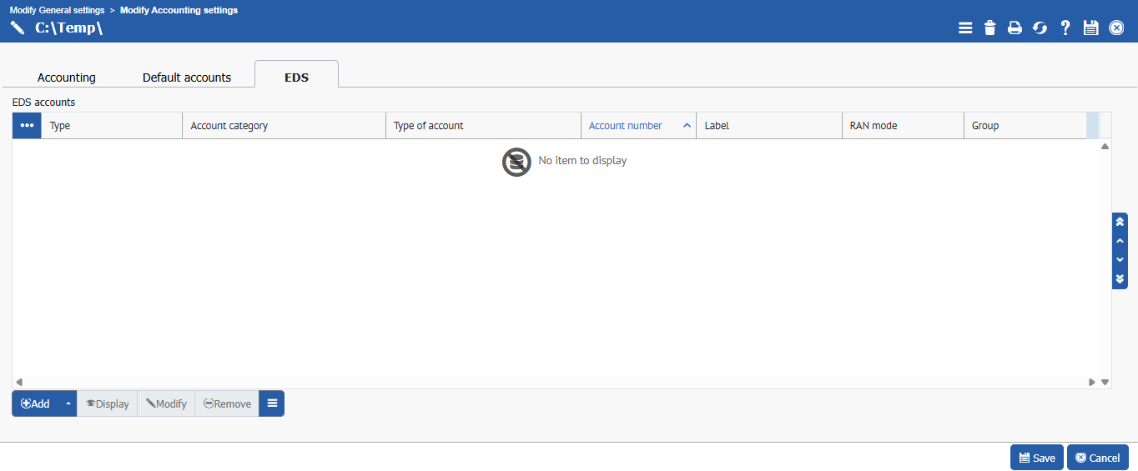Click the print icon in the header

point(1015,28)
